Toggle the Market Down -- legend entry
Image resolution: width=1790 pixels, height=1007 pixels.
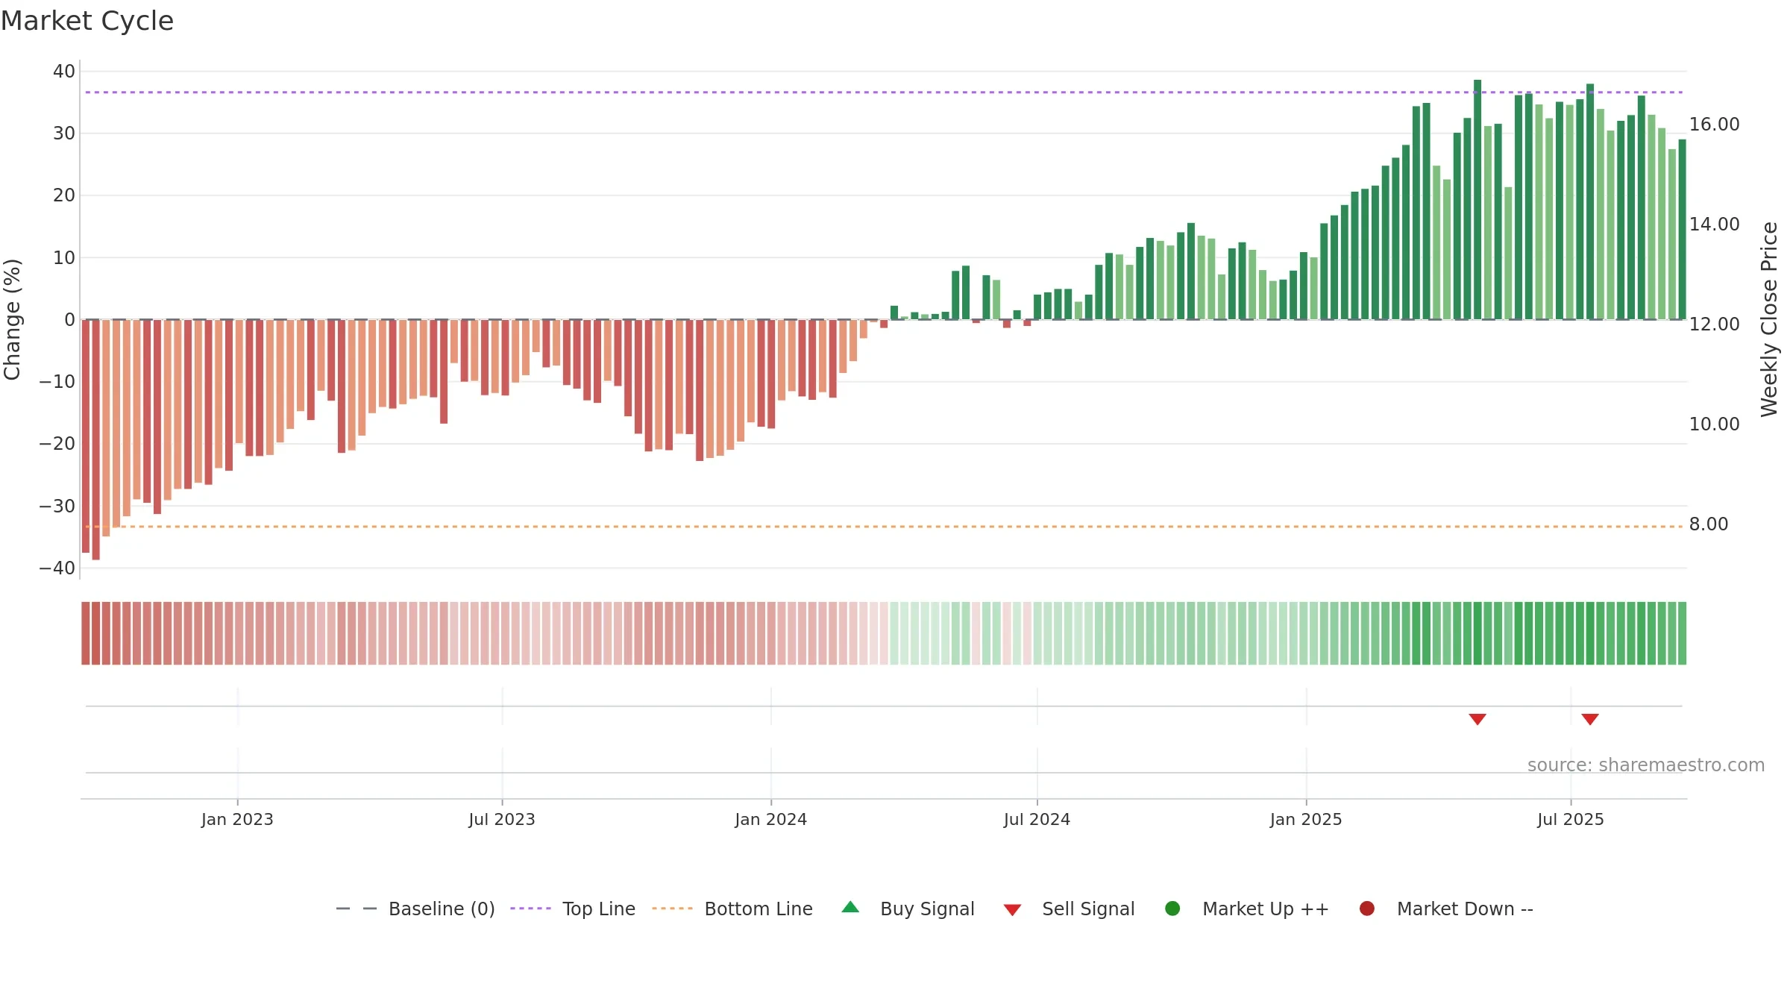(1446, 909)
